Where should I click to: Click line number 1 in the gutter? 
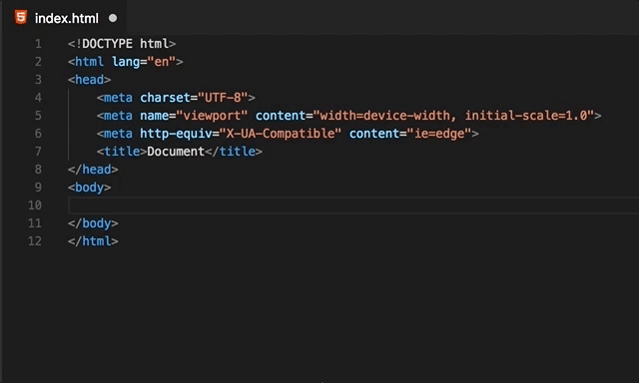click(38, 44)
